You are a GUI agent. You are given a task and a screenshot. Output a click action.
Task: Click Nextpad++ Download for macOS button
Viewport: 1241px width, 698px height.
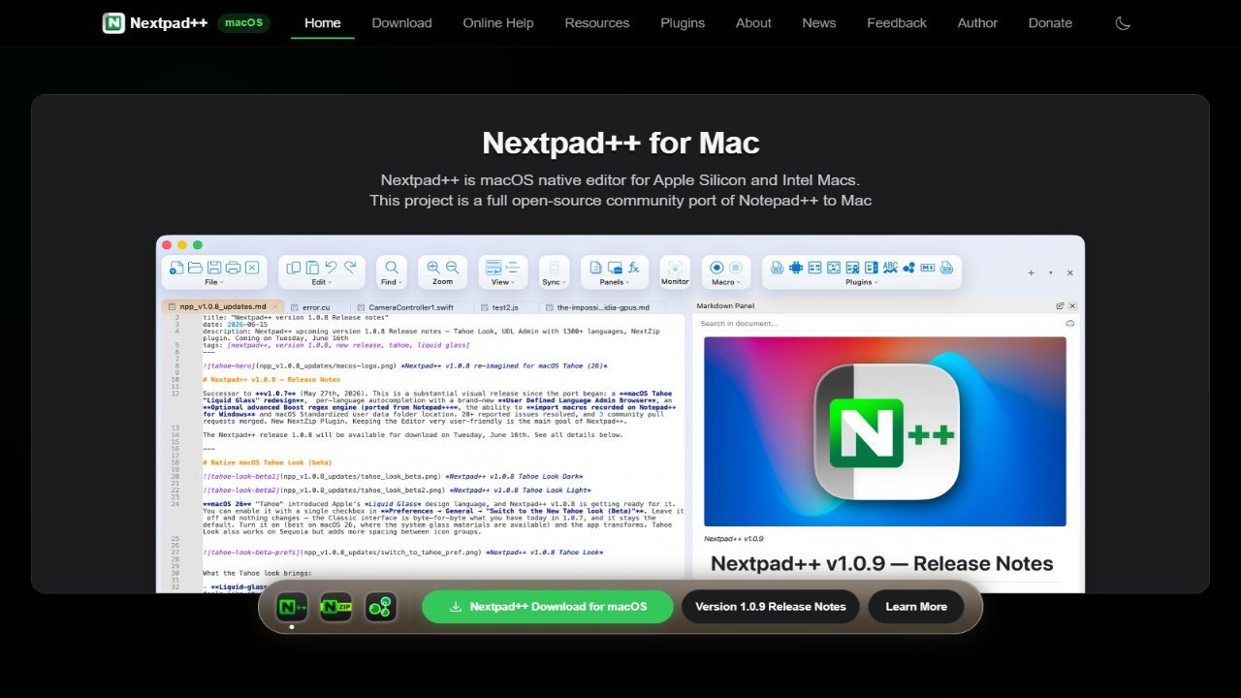point(548,607)
